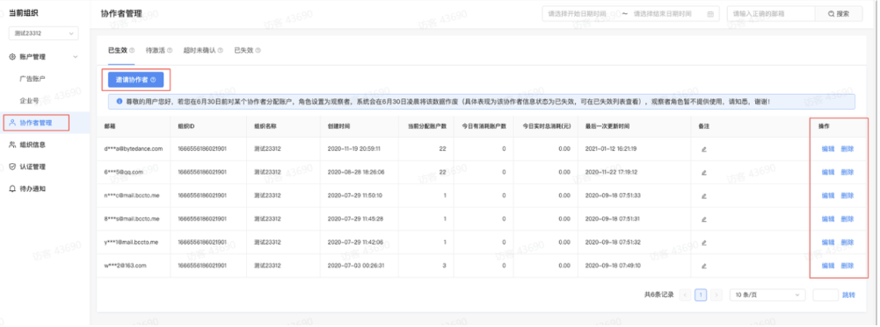This screenshot has height=327, width=880.
Task: Click 删除 for d***a@bytedance.com
Action: click(x=847, y=149)
